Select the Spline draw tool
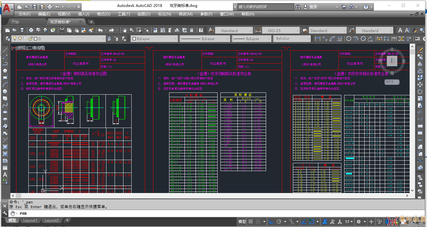 (x=5, y=105)
